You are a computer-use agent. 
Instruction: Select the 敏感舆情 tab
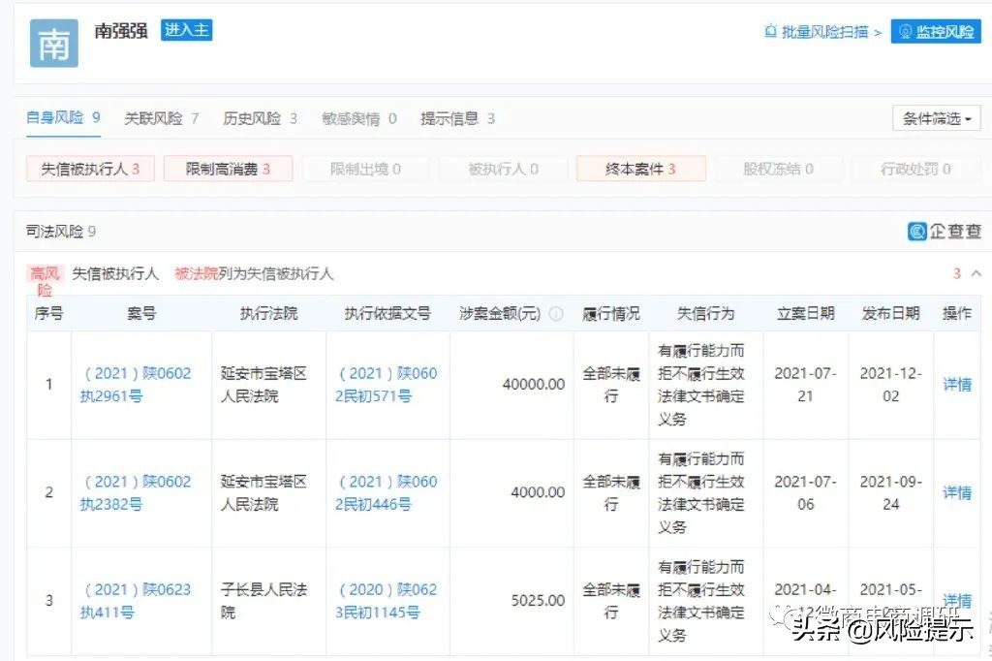pyautogui.click(x=353, y=117)
